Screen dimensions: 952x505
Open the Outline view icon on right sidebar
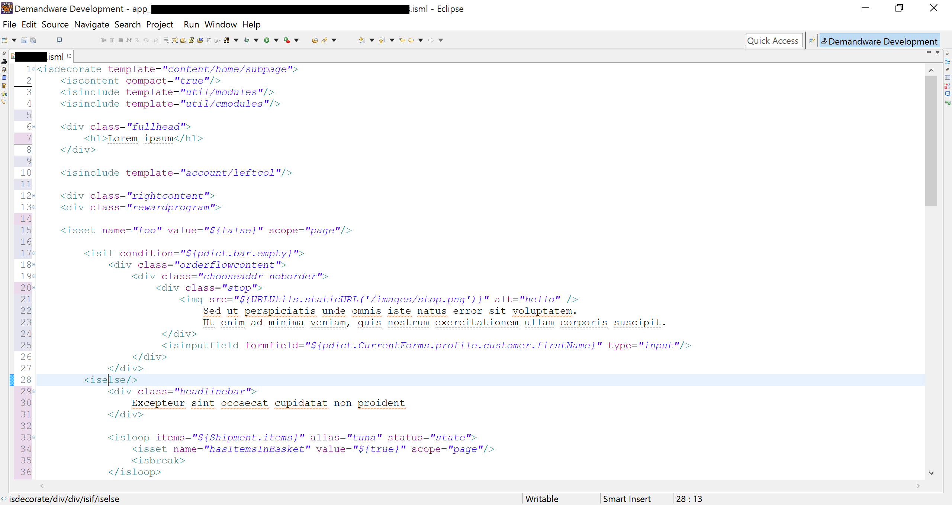click(948, 61)
